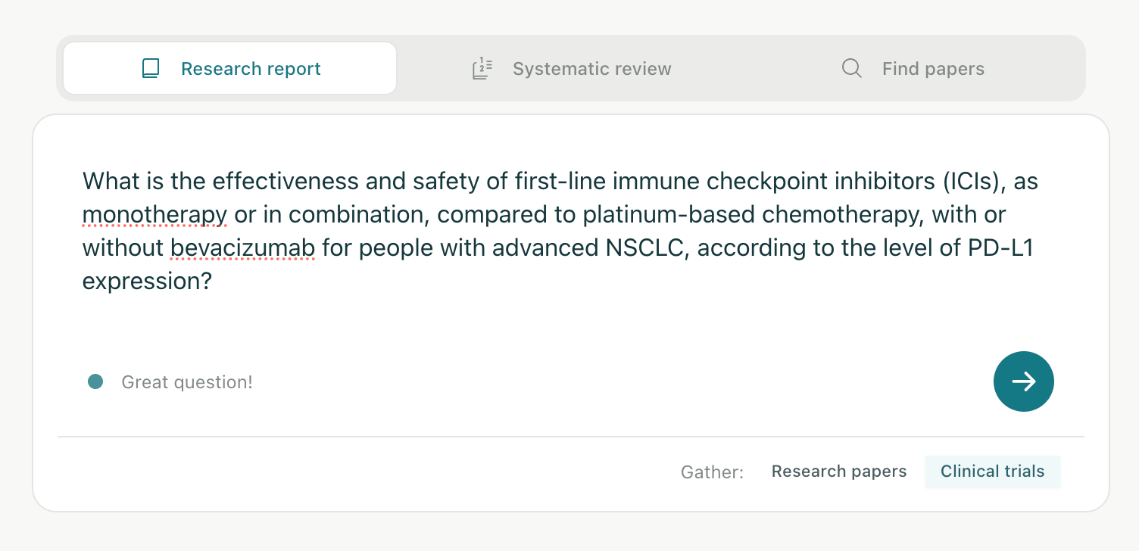Viewport: 1139px width, 551px height.
Task: Toggle the Clinical trials gather option
Action: coord(992,472)
